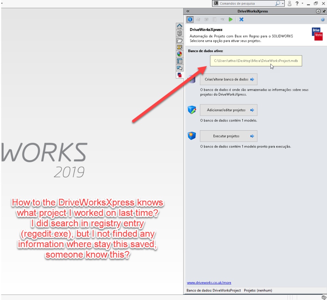Click the green Run play icon
This screenshot has width=327, height=300.
(x=231, y=19)
